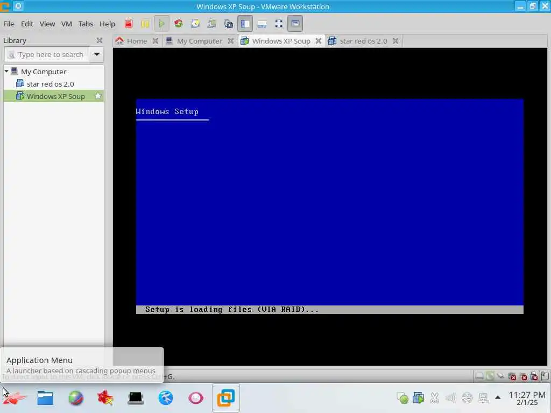Click the message log icon in the status bar
The image size is (551, 413).
pos(545,376)
